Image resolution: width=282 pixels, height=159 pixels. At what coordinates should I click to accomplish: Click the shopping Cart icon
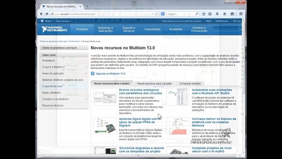click(x=237, y=21)
